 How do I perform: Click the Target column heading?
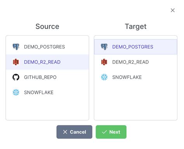point(135,27)
